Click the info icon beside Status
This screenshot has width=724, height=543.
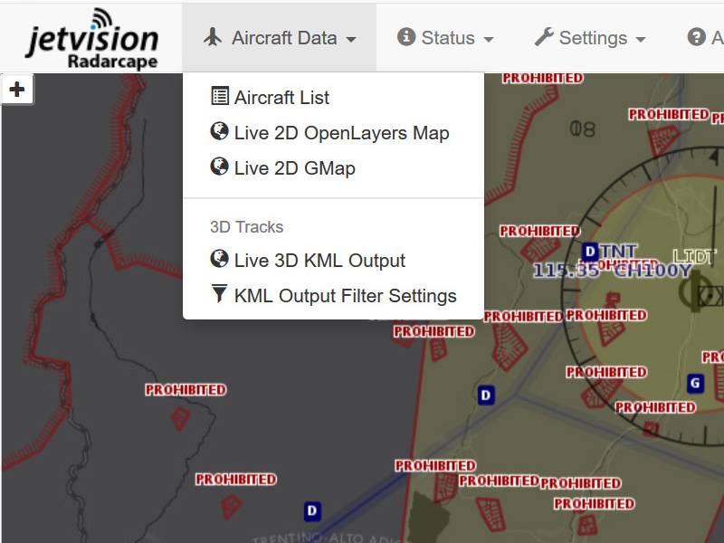pos(406,38)
